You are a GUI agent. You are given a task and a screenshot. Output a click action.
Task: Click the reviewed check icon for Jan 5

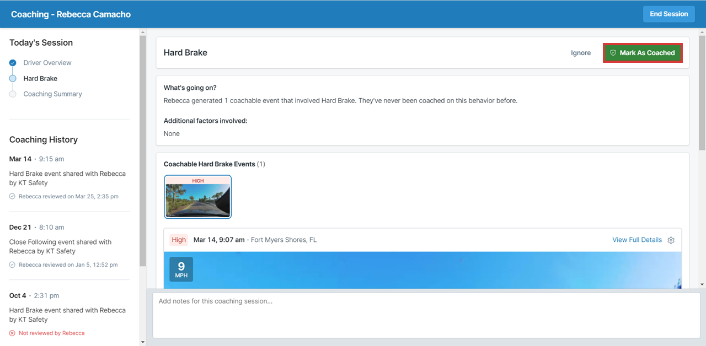(12, 264)
